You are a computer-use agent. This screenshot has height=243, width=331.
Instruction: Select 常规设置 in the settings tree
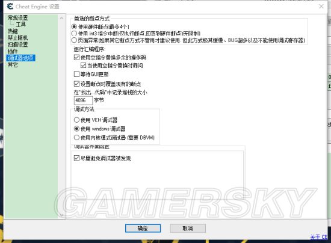point(17,17)
